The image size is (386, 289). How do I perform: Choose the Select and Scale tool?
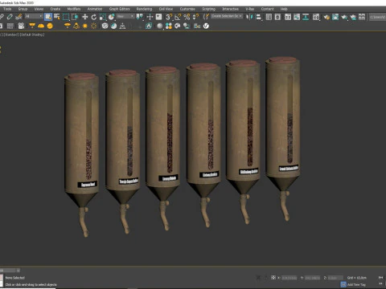tap(103, 17)
